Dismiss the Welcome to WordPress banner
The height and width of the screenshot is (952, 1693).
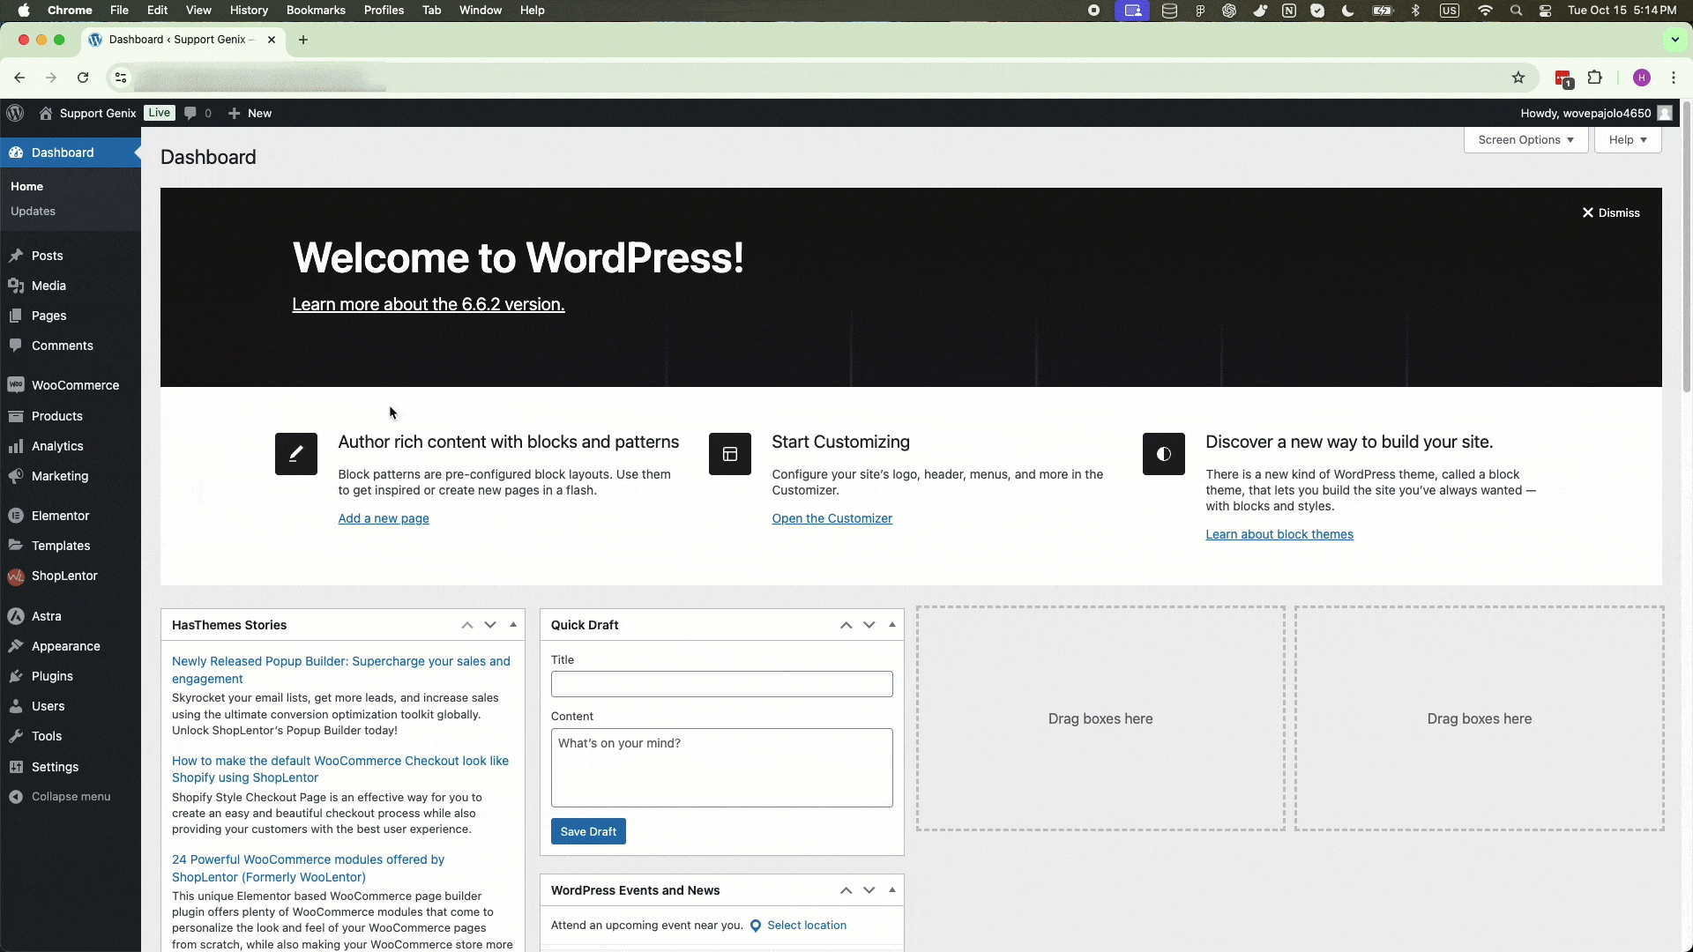[x=1614, y=212]
